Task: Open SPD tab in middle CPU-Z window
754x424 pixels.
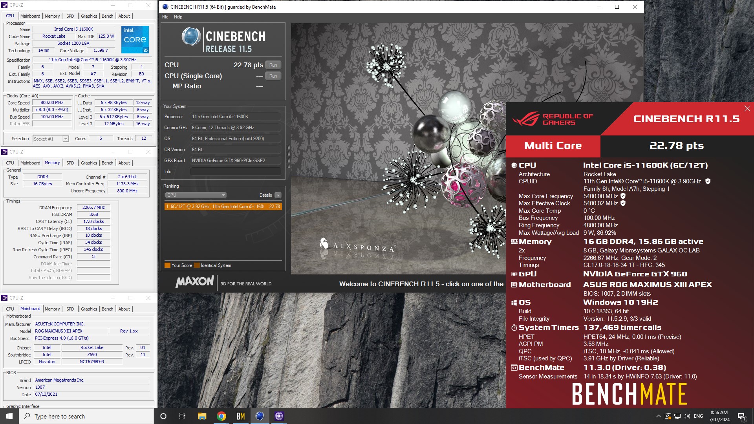Action: pos(70,163)
